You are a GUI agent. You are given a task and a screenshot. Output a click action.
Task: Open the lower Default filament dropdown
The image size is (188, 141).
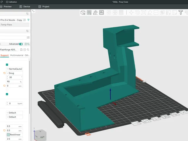coord(14,117)
